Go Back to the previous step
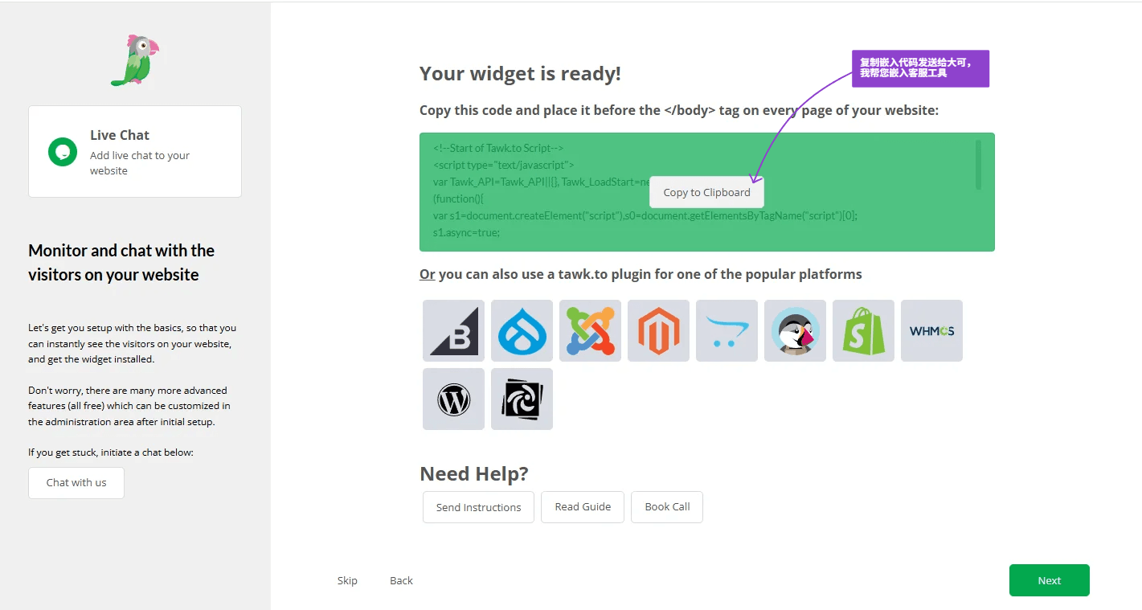The image size is (1142, 610). pos(401,580)
